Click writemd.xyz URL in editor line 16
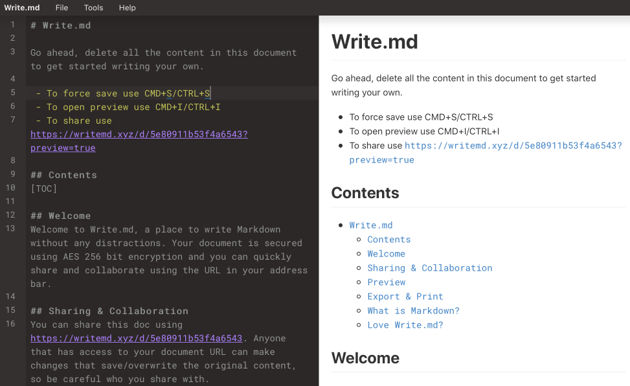This screenshot has width=630, height=386. (136, 338)
